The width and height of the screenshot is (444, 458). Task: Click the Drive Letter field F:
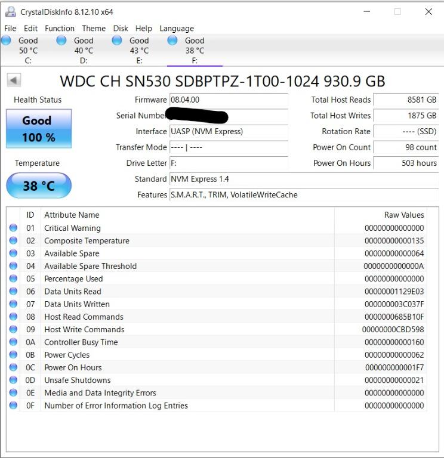(x=229, y=163)
